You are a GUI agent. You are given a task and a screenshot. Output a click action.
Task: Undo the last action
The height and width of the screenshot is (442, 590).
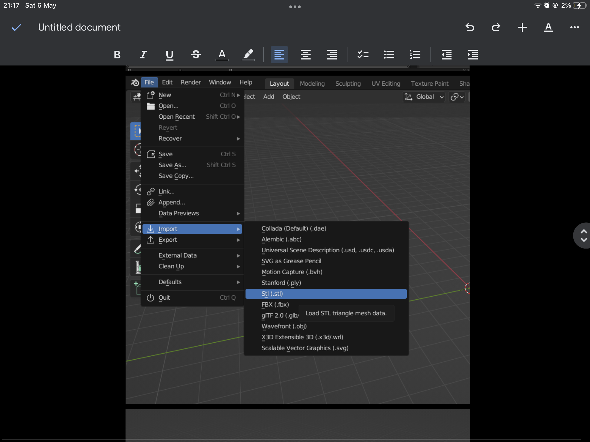click(470, 27)
